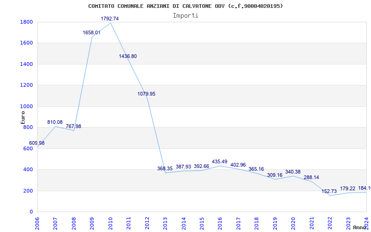Click the 2020 x-axis year label
This screenshot has height=232, width=371.
(x=293, y=223)
